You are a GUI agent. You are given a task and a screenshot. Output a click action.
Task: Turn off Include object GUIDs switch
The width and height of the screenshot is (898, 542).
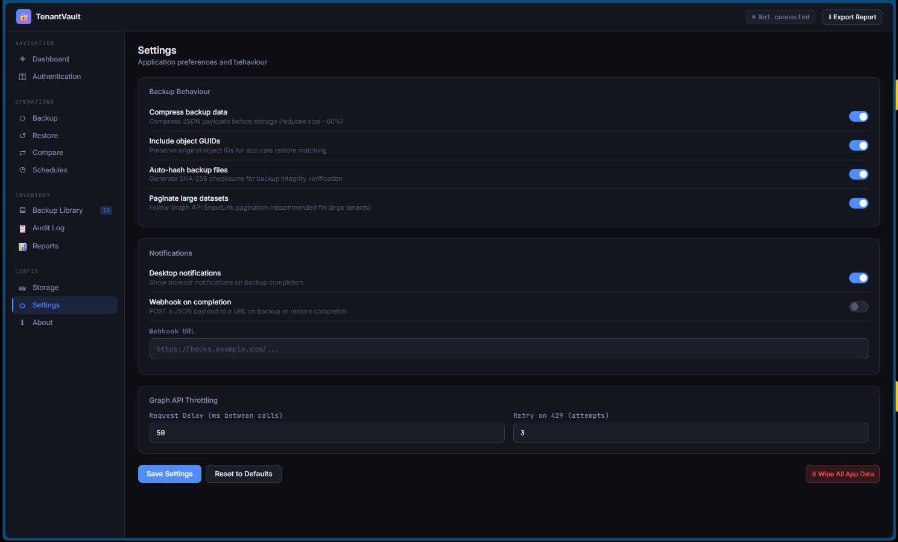pos(858,145)
